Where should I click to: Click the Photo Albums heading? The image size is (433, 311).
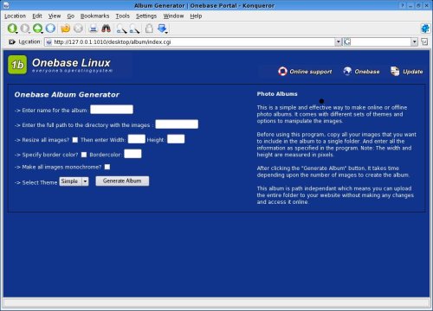(x=277, y=94)
